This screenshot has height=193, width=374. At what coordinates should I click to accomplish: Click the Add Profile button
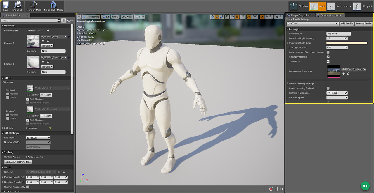click(x=347, y=24)
